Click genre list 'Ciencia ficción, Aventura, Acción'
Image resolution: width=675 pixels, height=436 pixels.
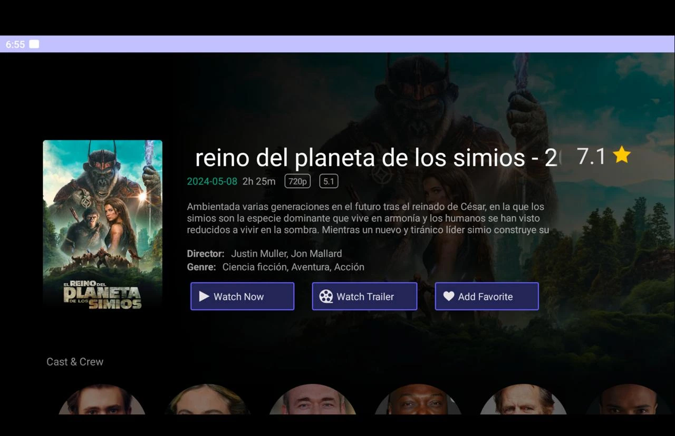pos(293,267)
